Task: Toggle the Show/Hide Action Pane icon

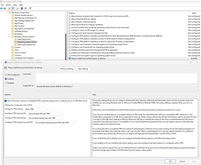Action: (x=25, y=8)
